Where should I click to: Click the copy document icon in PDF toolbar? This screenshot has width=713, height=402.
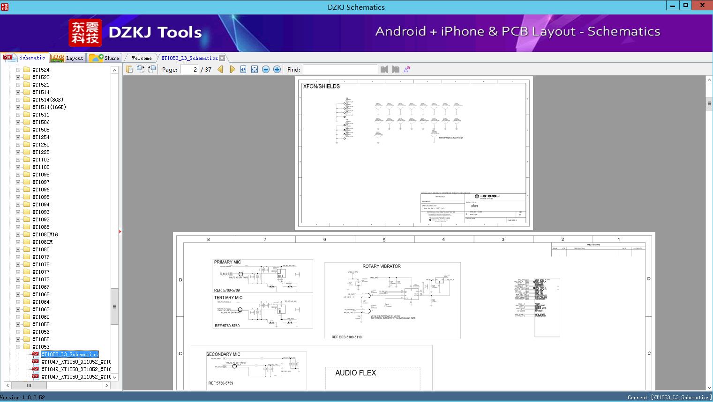[129, 69]
